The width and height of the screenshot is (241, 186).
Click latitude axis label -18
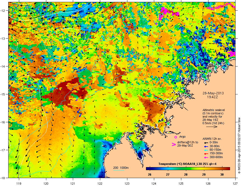tap(3, 178)
